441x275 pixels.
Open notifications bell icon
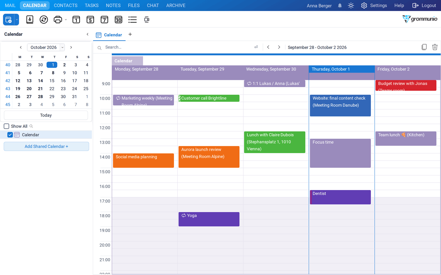pos(340,5)
